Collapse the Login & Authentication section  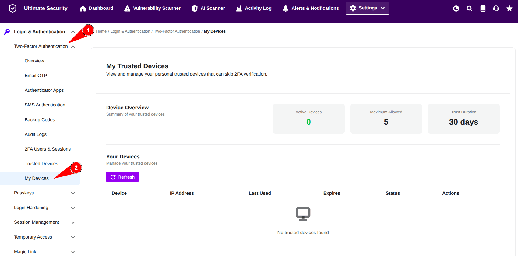(x=73, y=32)
